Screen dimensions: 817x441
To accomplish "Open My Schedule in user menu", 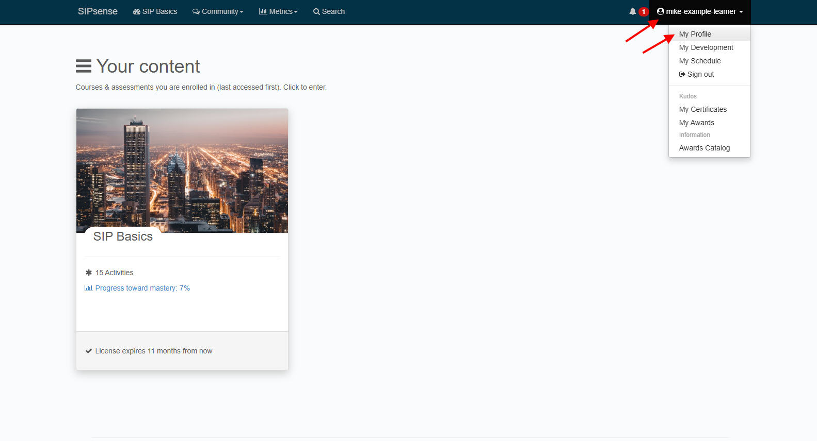I will pos(709,61).
